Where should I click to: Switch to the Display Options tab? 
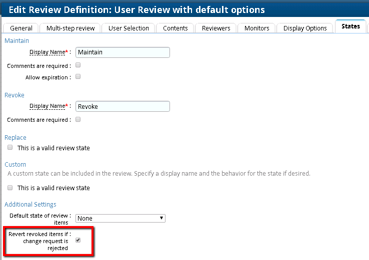pyautogui.click(x=305, y=28)
